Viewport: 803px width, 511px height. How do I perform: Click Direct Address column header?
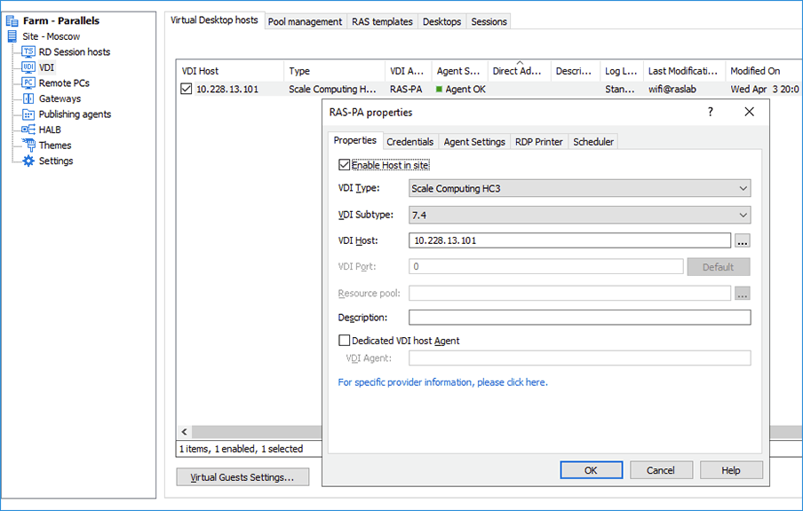(x=518, y=71)
